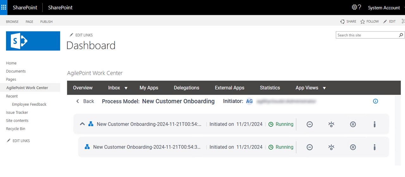Click the first SharePoint header title

[x=25, y=8]
